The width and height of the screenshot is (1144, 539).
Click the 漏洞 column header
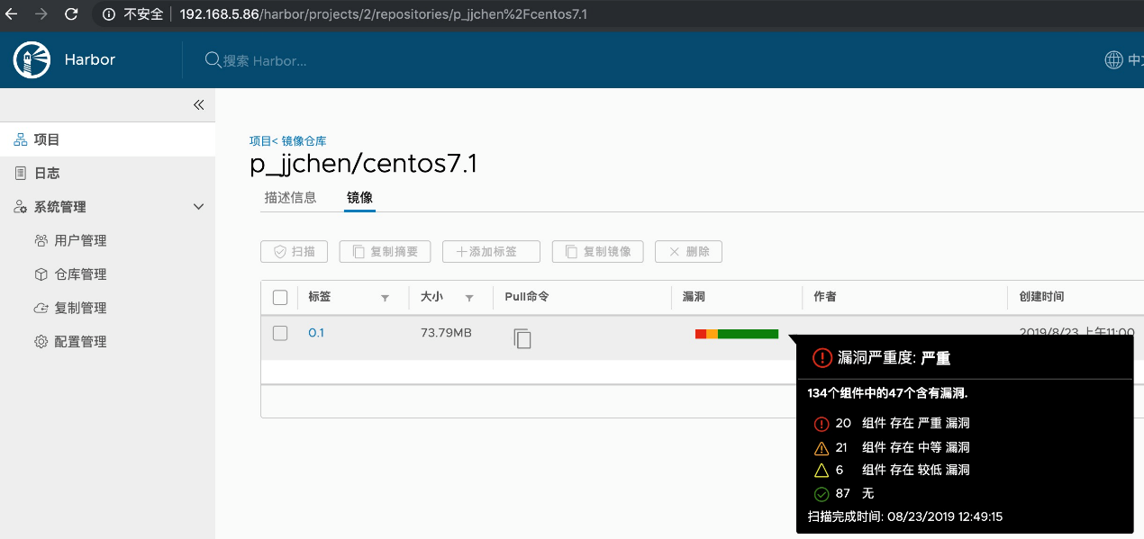point(694,297)
